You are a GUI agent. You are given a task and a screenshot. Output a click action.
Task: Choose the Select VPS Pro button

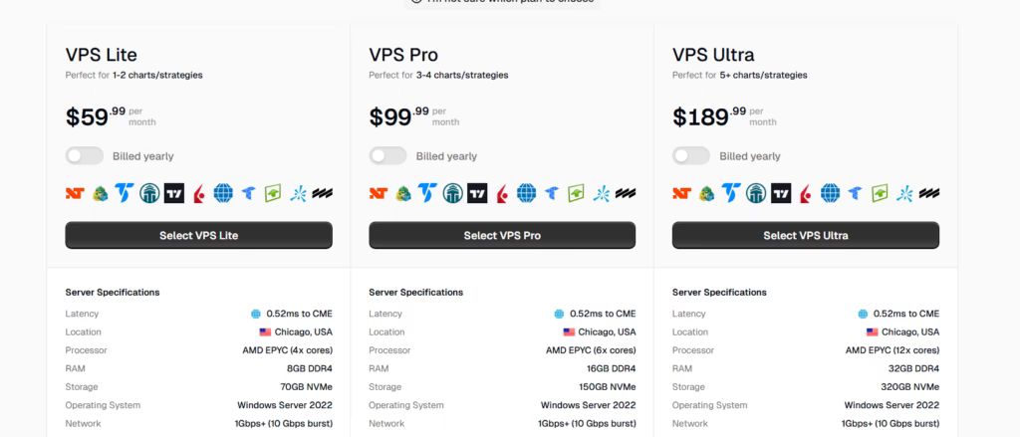point(502,236)
